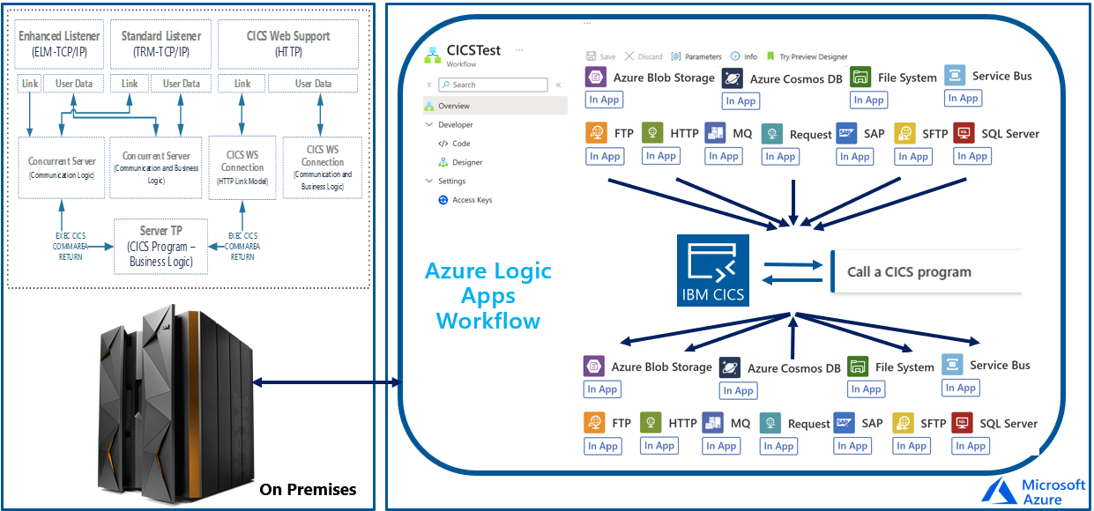Click the teal Request icon below IBM CICS
The image size is (1094, 511).
point(770,424)
